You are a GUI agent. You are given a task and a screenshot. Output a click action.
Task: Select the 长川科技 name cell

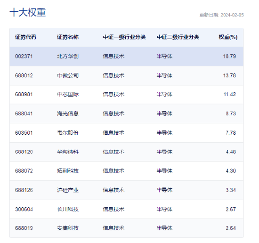[x=68, y=209]
